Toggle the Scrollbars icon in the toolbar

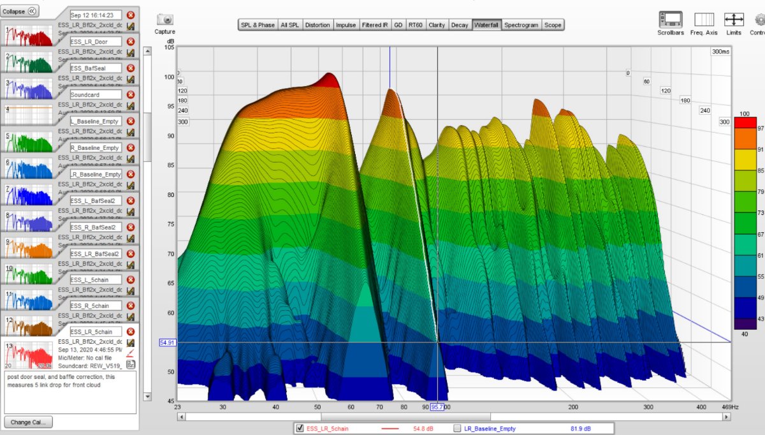pyautogui.click(x=670, y=20)
